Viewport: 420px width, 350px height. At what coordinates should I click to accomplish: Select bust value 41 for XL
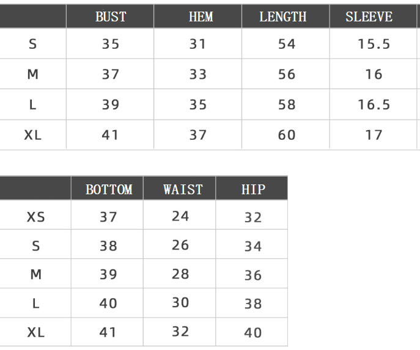110,135
